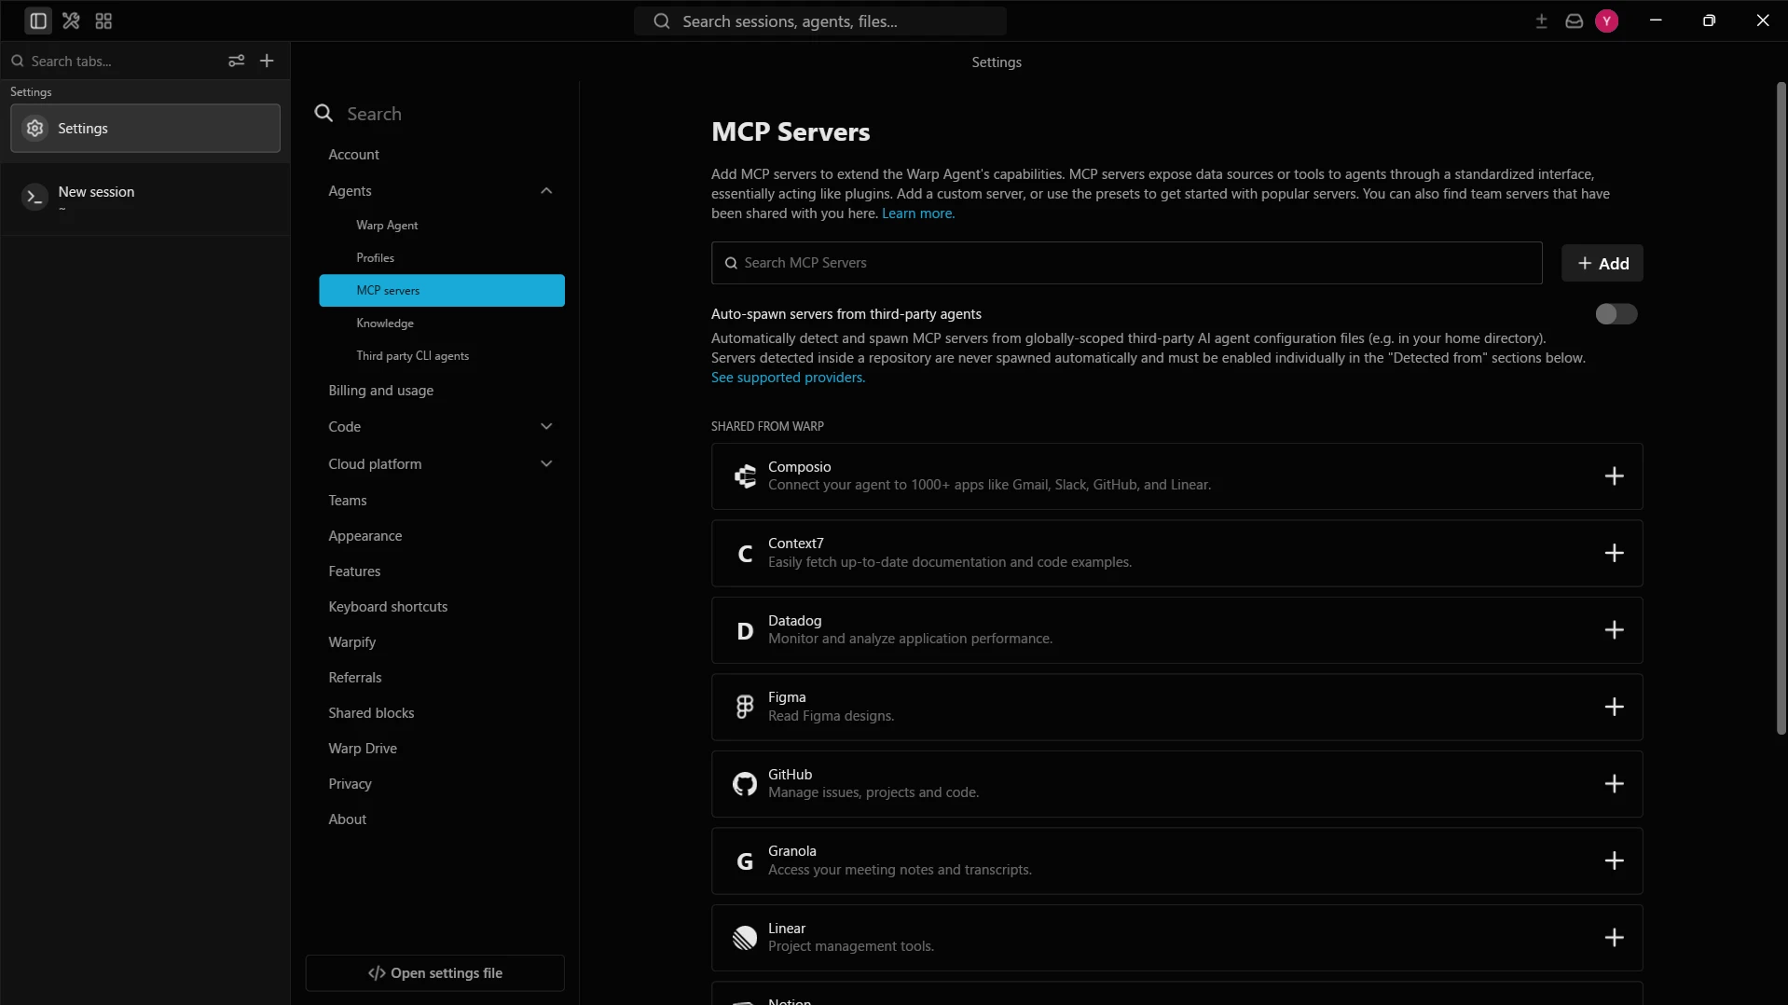Add the Granola server via its plus icon
Screen dimensions: 1788x1005
(x=1614, y=860)
